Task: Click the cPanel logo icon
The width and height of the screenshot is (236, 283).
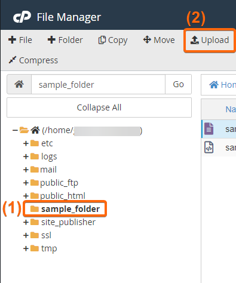Action: (x=22, y=17)
